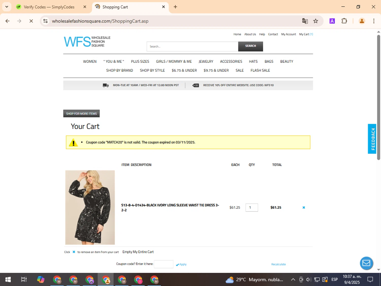Open the Chrome three-dot menu
The image size is (381, 286).
point(374,21)
